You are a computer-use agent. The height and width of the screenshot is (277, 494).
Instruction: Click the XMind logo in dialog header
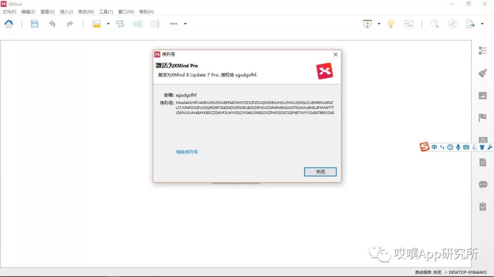tap(324, 71)
